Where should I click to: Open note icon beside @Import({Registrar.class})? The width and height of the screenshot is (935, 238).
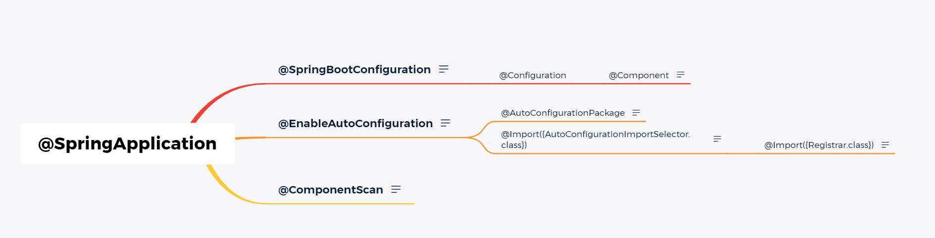(x=885, y=145)
